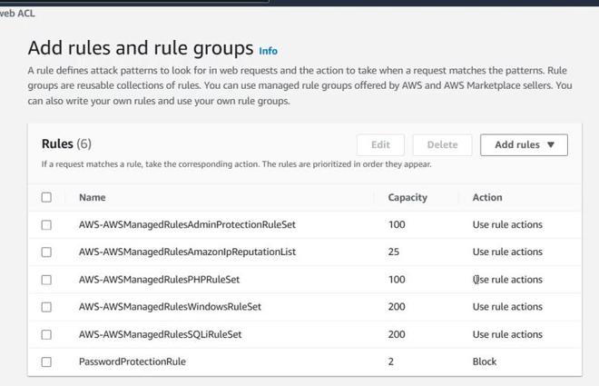Click rule name AWS-AWSManagedRulesAdminProtectionRuleSet
This screenshot has height=386, width=599.
click(187, 224)
